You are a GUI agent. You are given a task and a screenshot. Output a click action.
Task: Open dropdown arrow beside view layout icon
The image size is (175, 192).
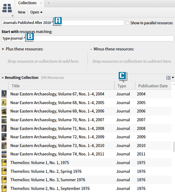pos(173,78)
